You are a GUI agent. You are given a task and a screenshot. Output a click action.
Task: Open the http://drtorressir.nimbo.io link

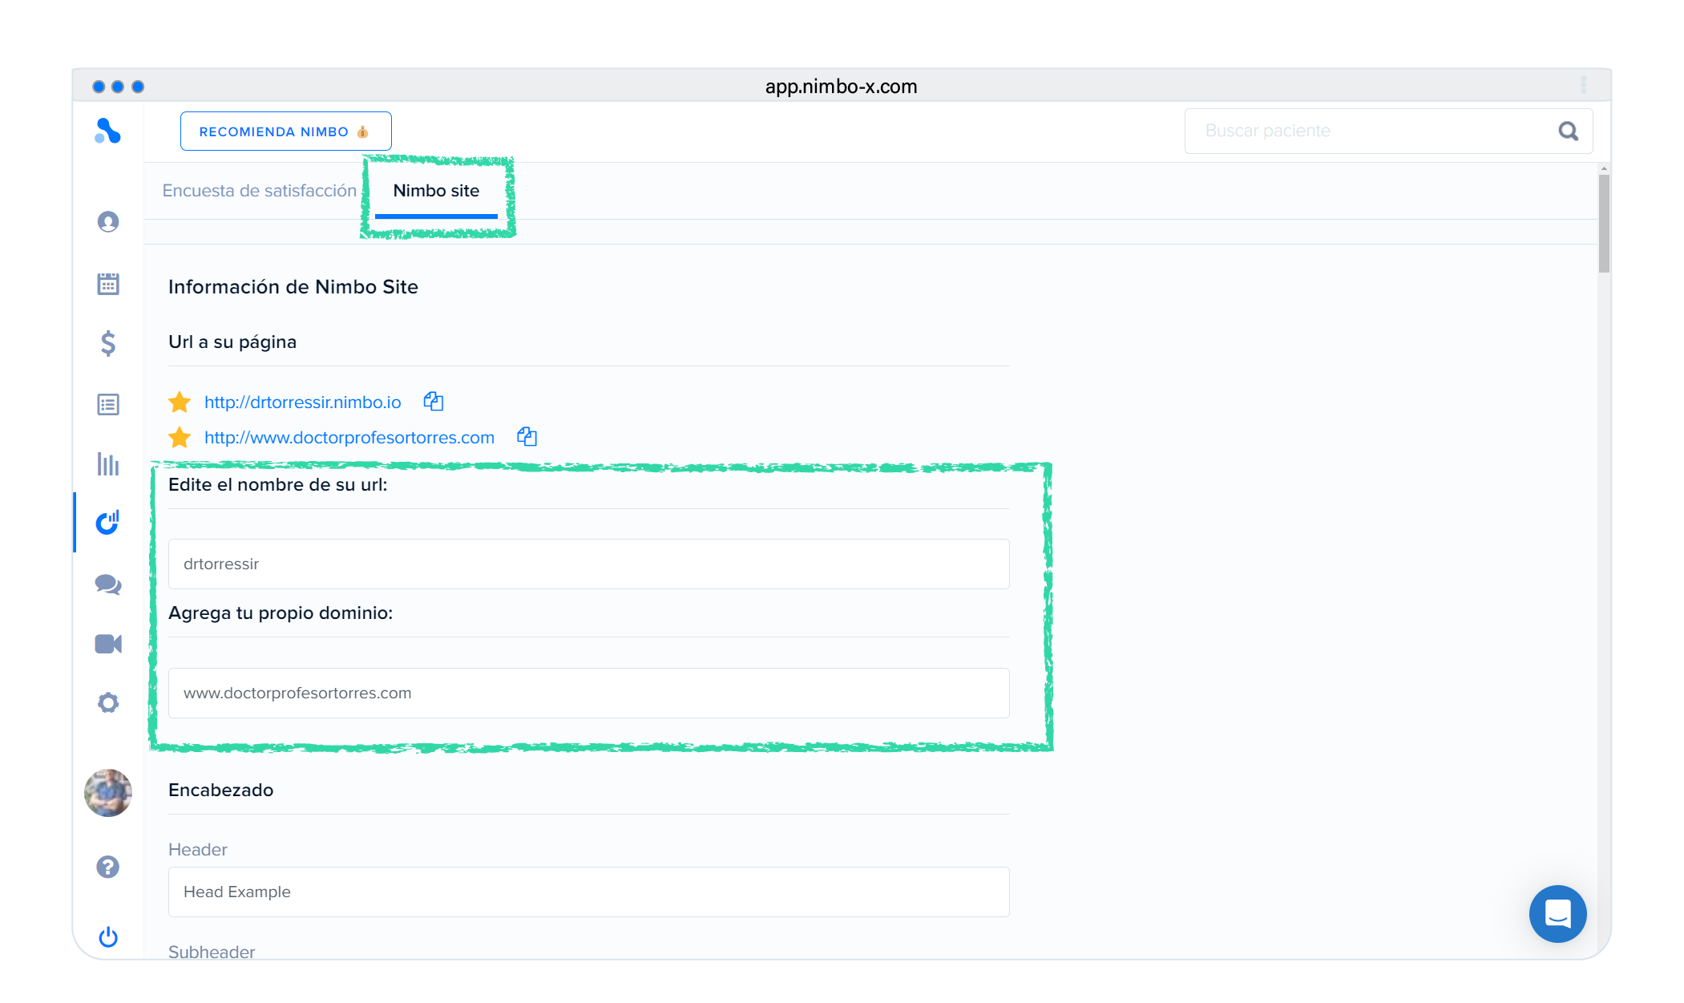302,402
